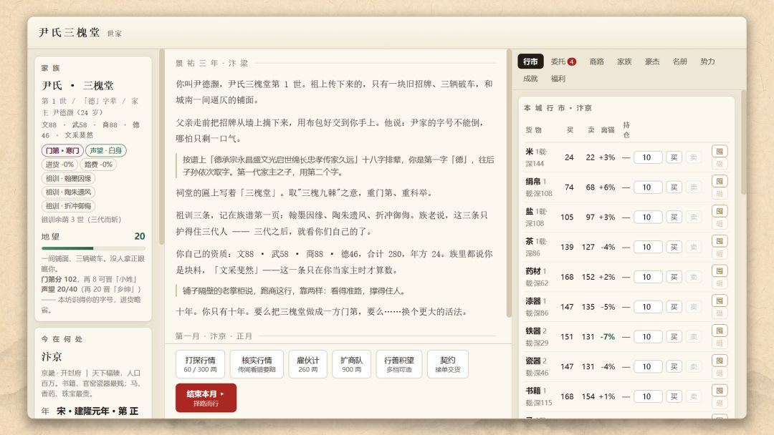Buy 漆器 with its 买 button

point(674,307)
